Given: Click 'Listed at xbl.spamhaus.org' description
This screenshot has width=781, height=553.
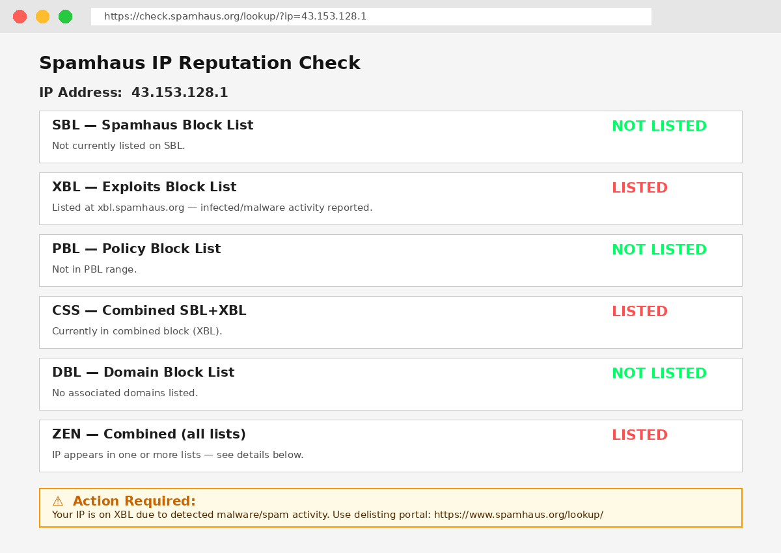Looking at the screenshot, I should (212, 208).
